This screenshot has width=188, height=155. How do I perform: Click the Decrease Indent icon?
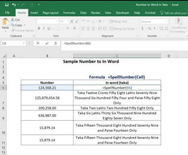[x=100, y=29]
